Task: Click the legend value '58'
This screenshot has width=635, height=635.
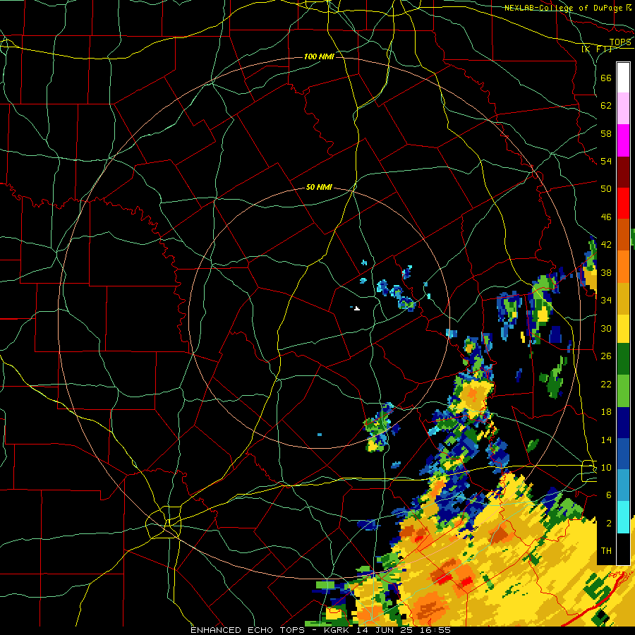Action: [606, 133]
